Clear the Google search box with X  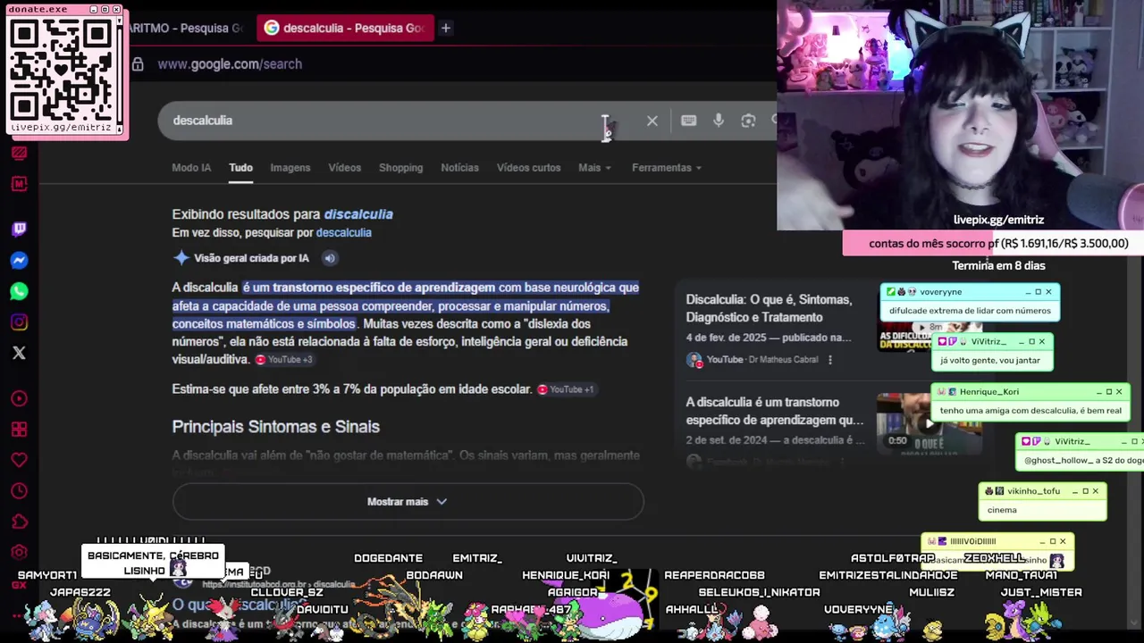652,121
